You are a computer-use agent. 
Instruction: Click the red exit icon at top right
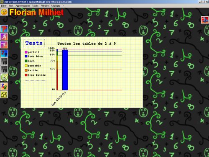pyautogui.click(x=205, y=20)
